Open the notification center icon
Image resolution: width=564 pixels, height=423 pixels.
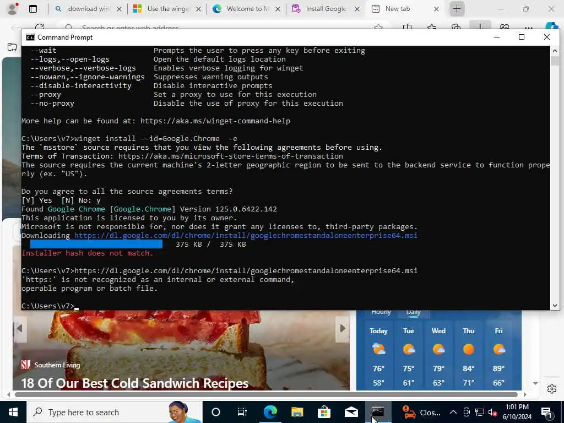pos(547,412)
